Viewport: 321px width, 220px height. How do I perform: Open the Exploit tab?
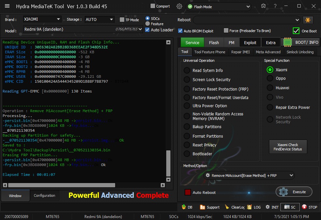click(250, 42)
